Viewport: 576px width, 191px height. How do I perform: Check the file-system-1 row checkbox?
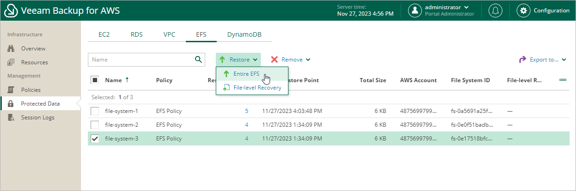click(95, 111)
